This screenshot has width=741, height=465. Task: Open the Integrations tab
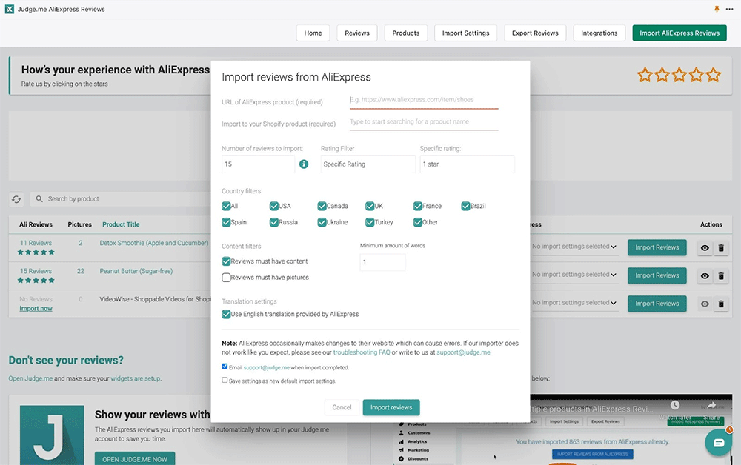tap(599, 33)
